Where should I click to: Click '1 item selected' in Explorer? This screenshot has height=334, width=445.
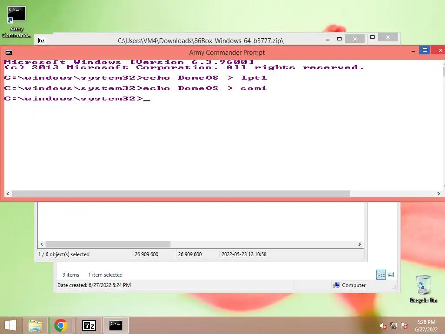pos(105,275)
